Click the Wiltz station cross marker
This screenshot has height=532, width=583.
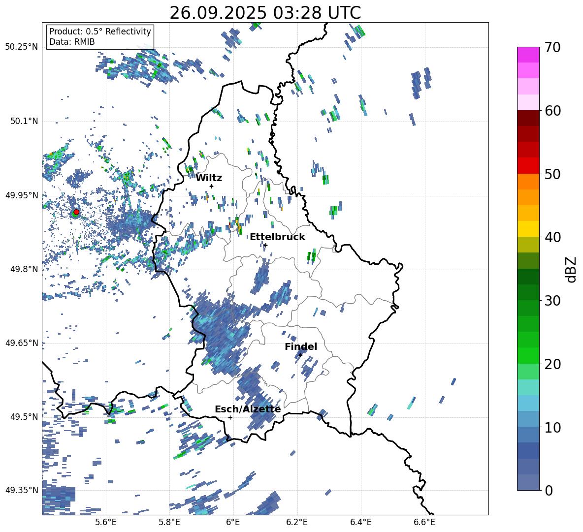[211, 186]
